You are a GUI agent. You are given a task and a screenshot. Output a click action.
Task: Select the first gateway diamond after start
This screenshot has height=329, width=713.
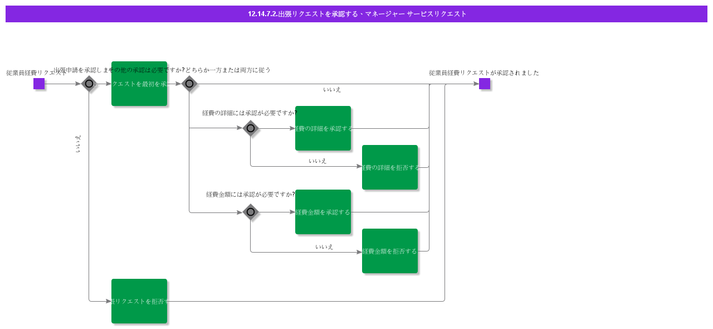pos(89,84)
